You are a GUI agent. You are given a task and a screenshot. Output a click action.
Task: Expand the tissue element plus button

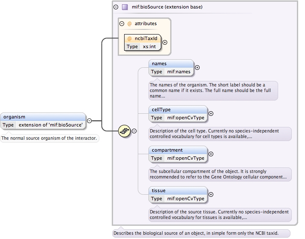(211, 194)
